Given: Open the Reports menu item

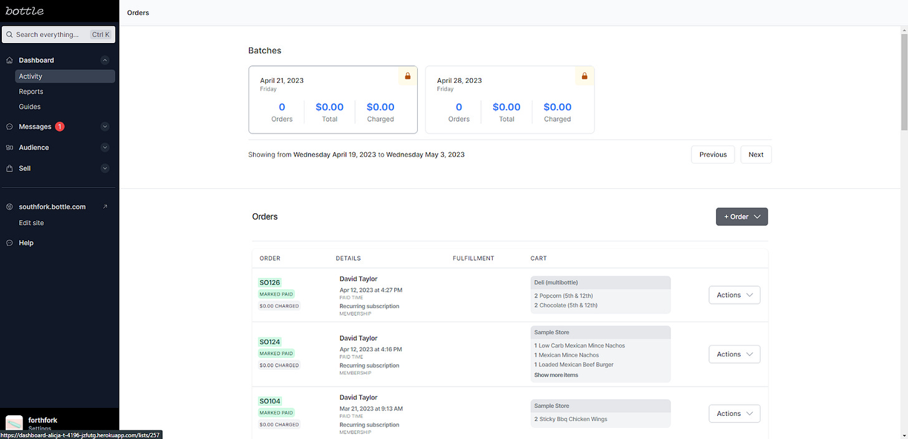Looking at the screenshot, I should 31,92.
